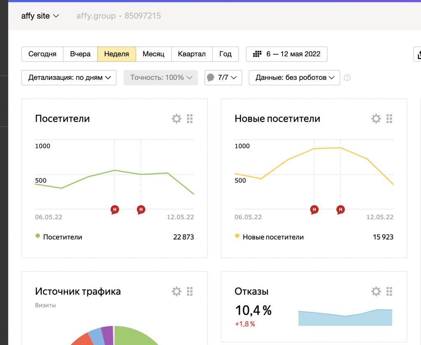Click the affy.group site address text
Image resolution: width=421 pixels, height=345 pixels.
(x=96, y=16)
